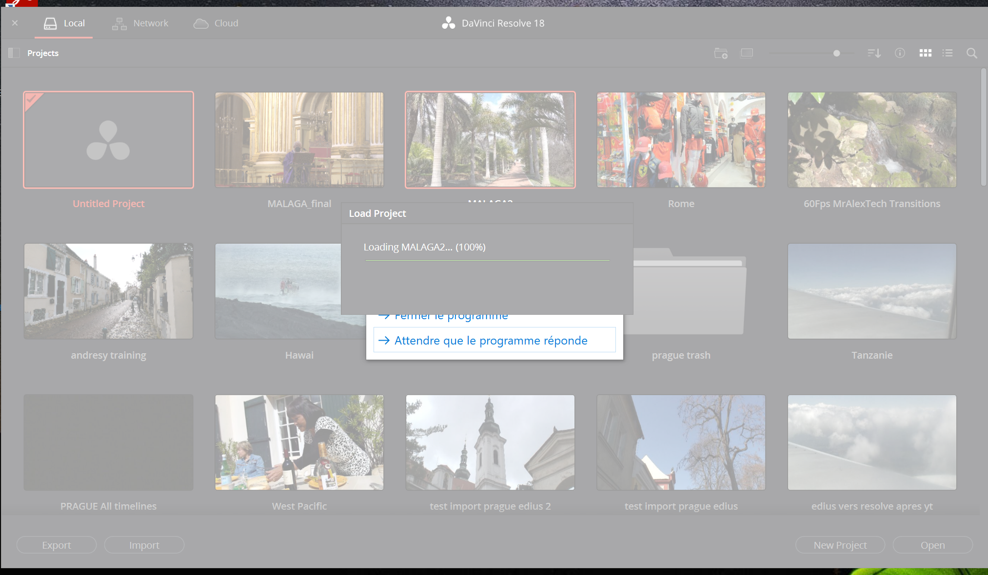Open the project search icon
This screenshot has height=575, width=988.
[971, 53]
